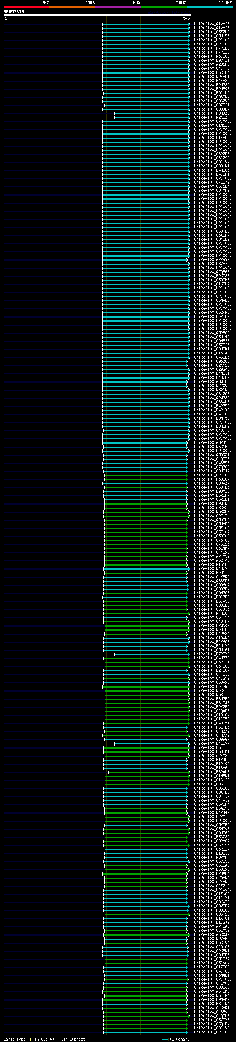The image size is (236, 1042).
Task: Select hit label UniRef100_Q15046
Action: tap(212, 353)
